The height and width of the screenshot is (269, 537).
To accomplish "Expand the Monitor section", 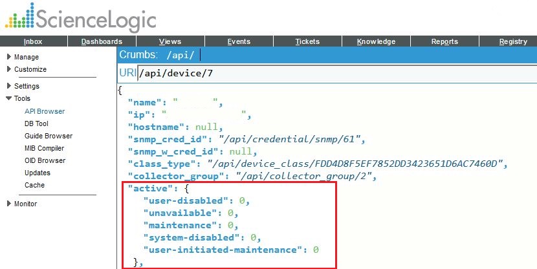I will (x=25, y=204).
